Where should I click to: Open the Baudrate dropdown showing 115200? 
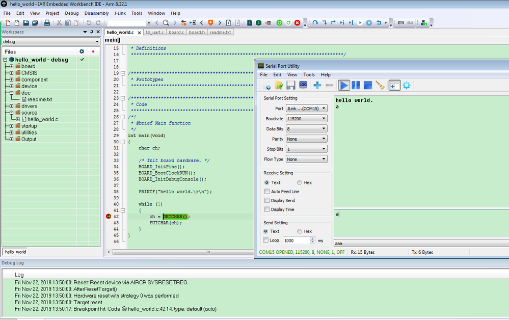point(306,119)
